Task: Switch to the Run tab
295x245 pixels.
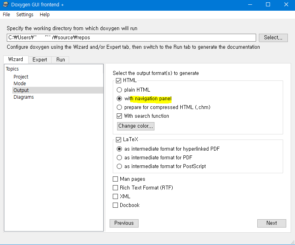Action: [61, 60]
